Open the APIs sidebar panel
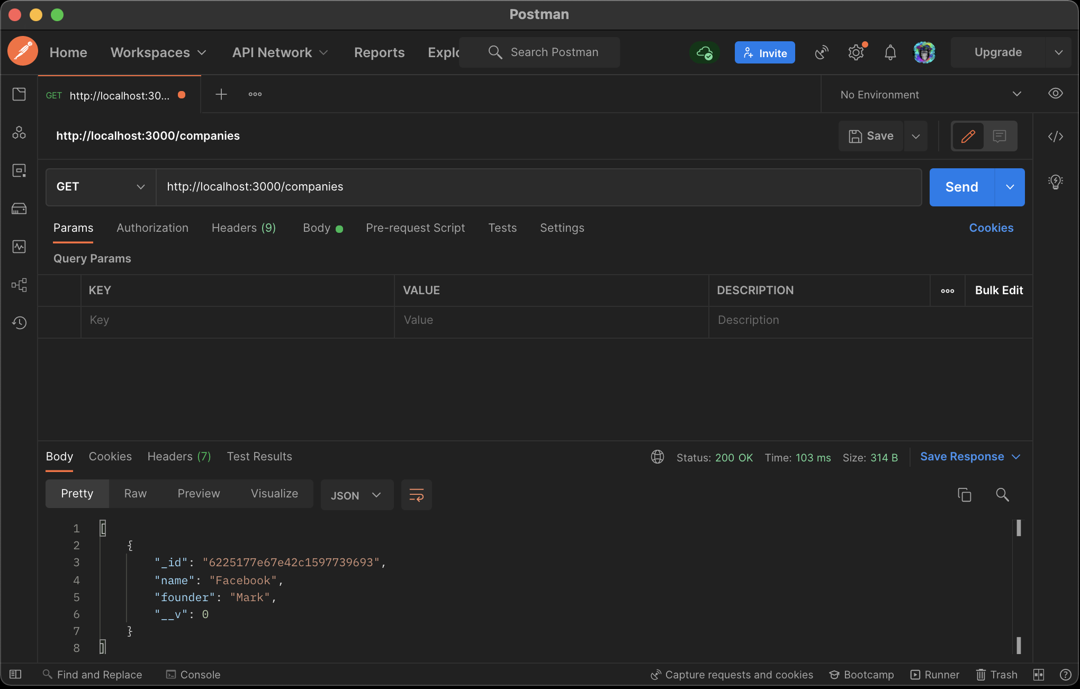The image size is (1080, 689). tap(19, 133)
